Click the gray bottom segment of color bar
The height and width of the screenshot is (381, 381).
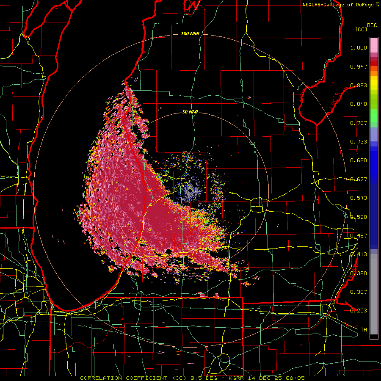[374, 294]
